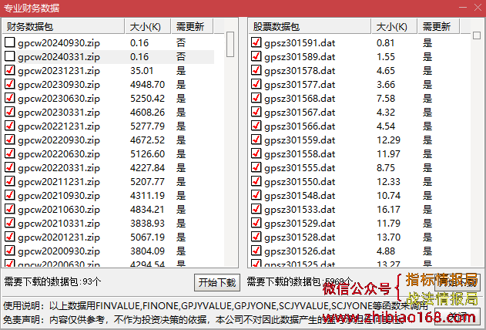The height and width of the screenshot is (330, 486).
Task: Uncheck the gpsz301558.dat checkbox
Action: [256, 153]
